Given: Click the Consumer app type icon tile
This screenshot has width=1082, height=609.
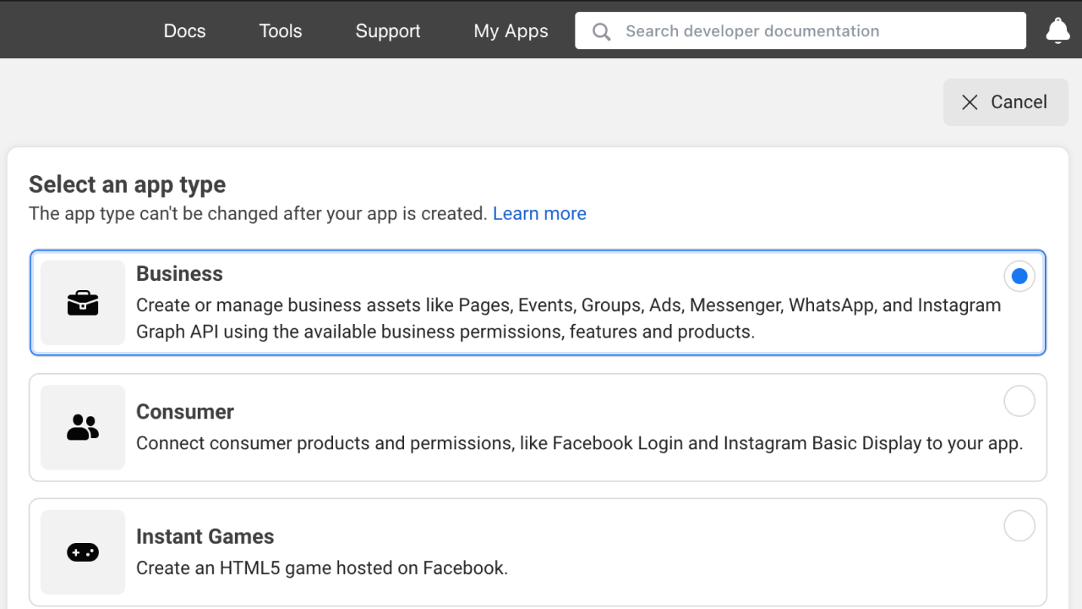Looking at the screenshot, I should pyautogui.click(x=82, y=427).
